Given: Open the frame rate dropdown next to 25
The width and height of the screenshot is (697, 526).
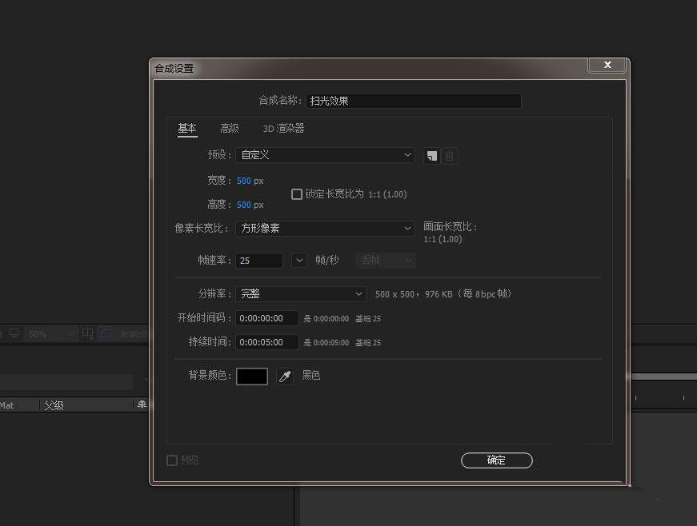Looking at the screenshot, I should 299,260.
